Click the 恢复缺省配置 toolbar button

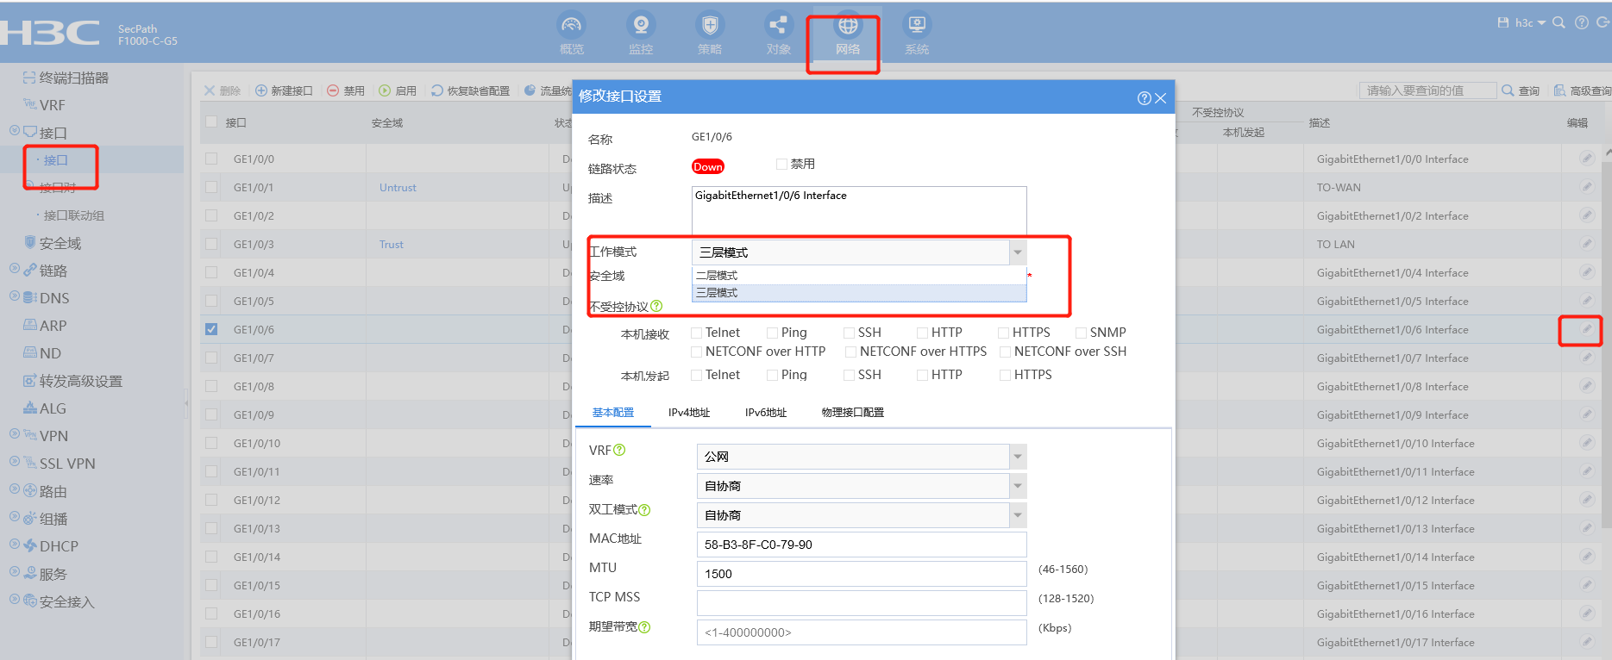(x=470, y=90)
